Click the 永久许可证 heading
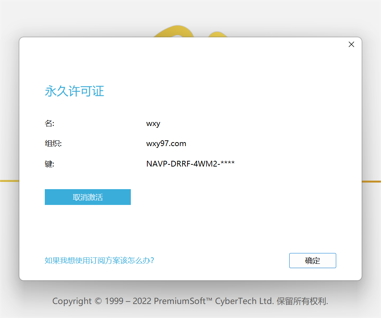The image size is (381, 318). pyautogui.click(x=74, y=91)
